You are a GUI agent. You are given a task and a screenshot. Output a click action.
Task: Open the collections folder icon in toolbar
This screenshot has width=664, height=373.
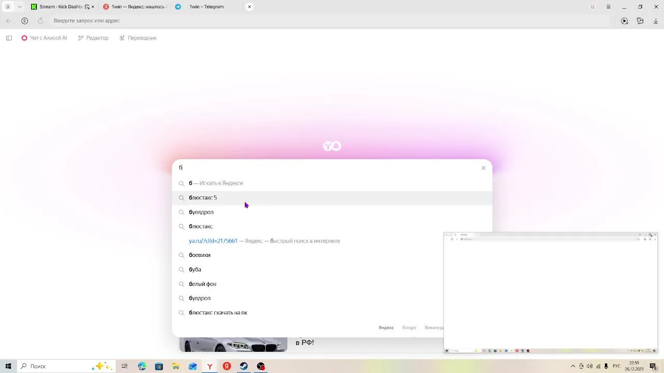(640, 21)
